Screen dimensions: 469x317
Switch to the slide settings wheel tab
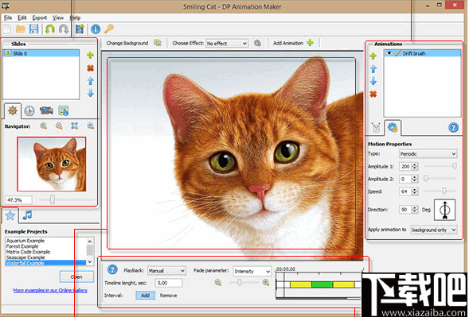pyautogui.click(x=13, y=110)
